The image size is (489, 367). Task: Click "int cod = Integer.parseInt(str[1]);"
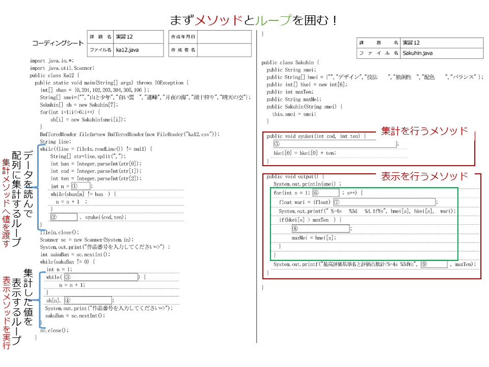click(x=96, y=171)
